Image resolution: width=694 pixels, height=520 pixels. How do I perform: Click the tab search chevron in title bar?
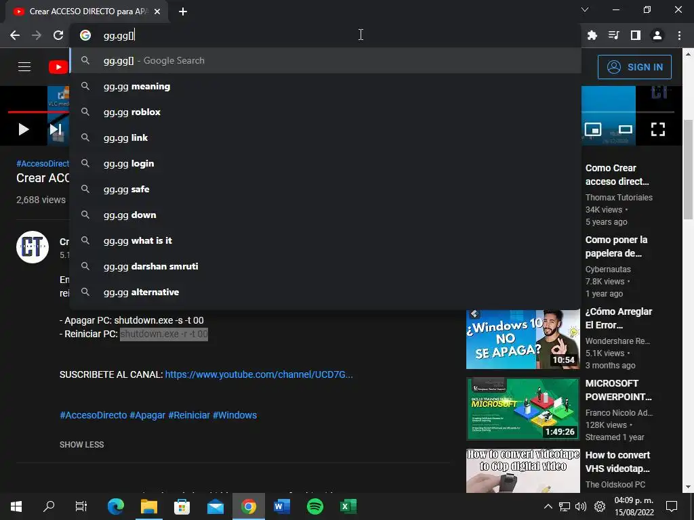585,9
